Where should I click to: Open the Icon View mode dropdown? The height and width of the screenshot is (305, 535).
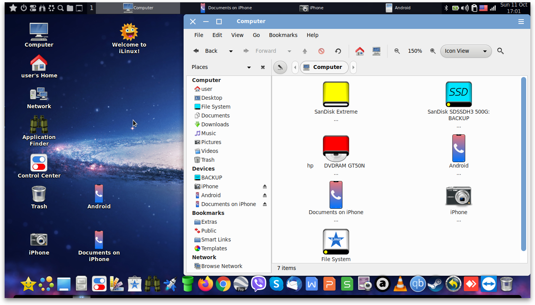point(466,51)
